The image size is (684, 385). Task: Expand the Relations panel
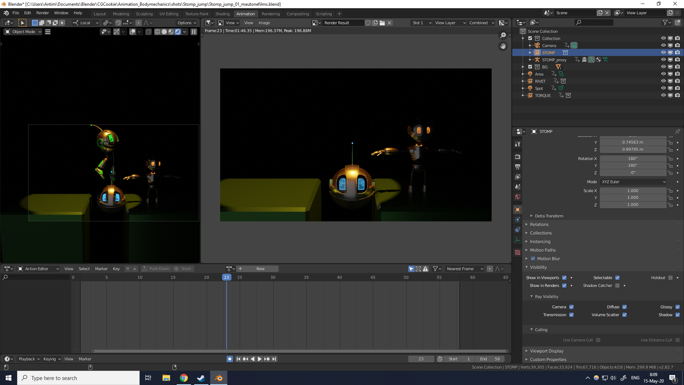[539, 225]
